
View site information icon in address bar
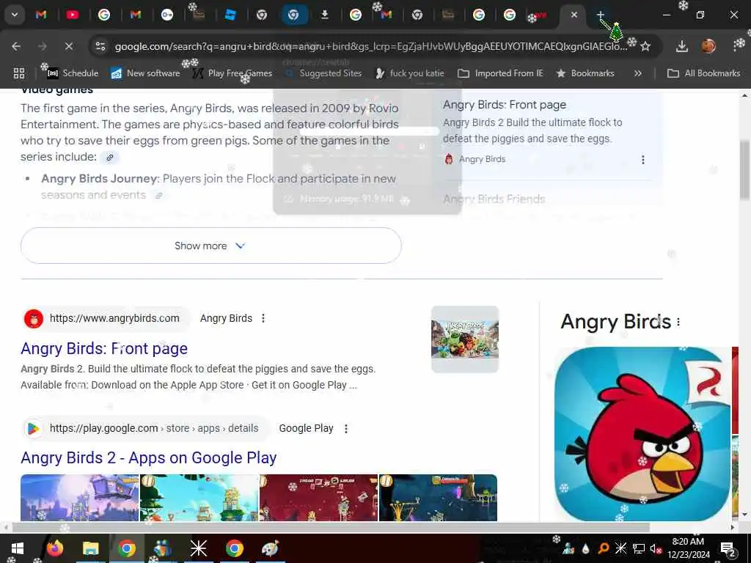tap(100, 46)
